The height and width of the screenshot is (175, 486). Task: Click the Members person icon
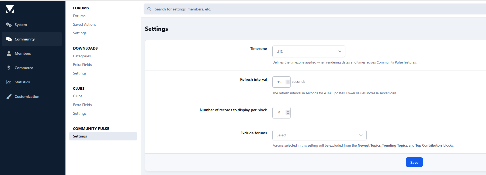[x=9, y=53]
